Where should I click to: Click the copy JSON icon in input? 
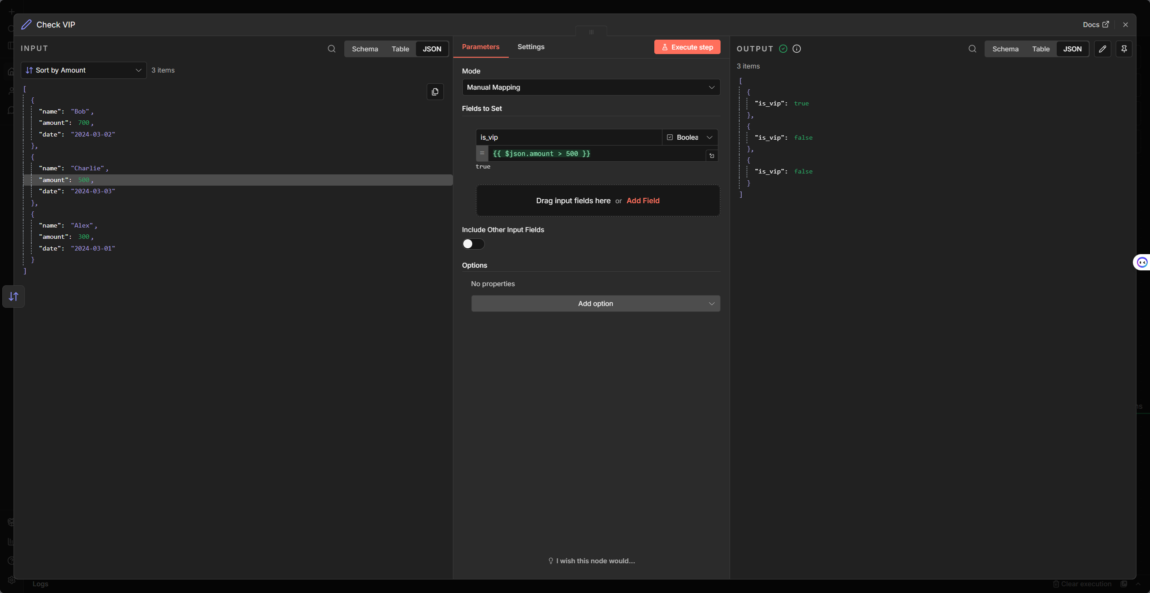435,92
